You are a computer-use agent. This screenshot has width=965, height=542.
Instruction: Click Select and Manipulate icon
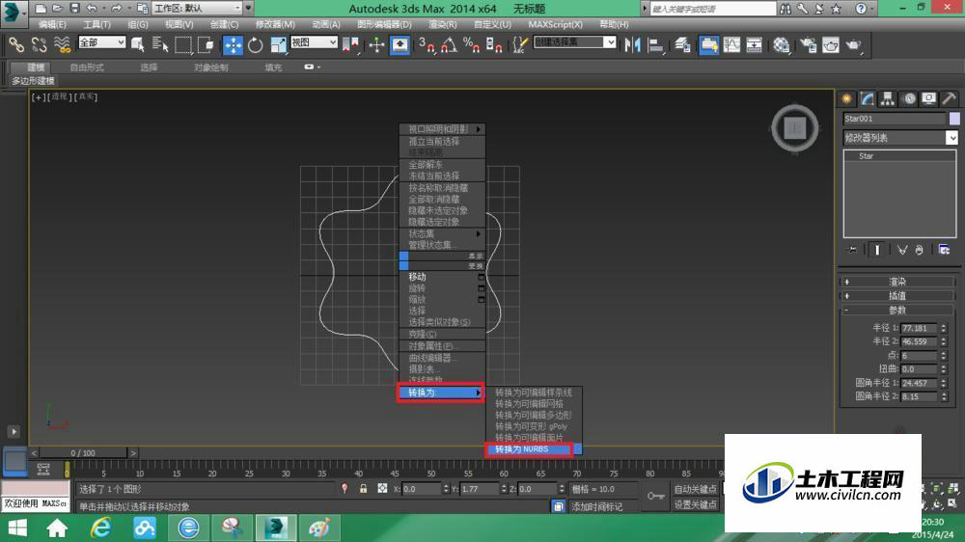[376, 45]
